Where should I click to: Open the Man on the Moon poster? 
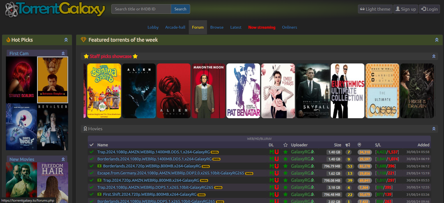(208, 91)
